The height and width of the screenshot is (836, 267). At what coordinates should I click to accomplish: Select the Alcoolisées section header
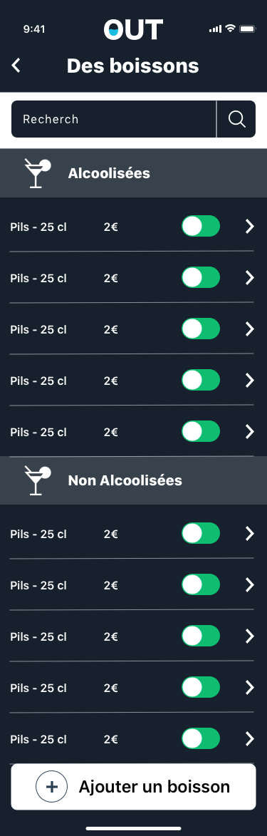point(133,173)
